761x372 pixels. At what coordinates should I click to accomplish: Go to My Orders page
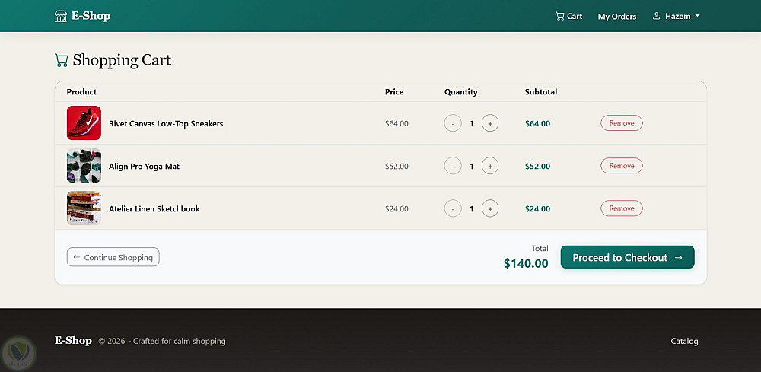coord(616,16)
